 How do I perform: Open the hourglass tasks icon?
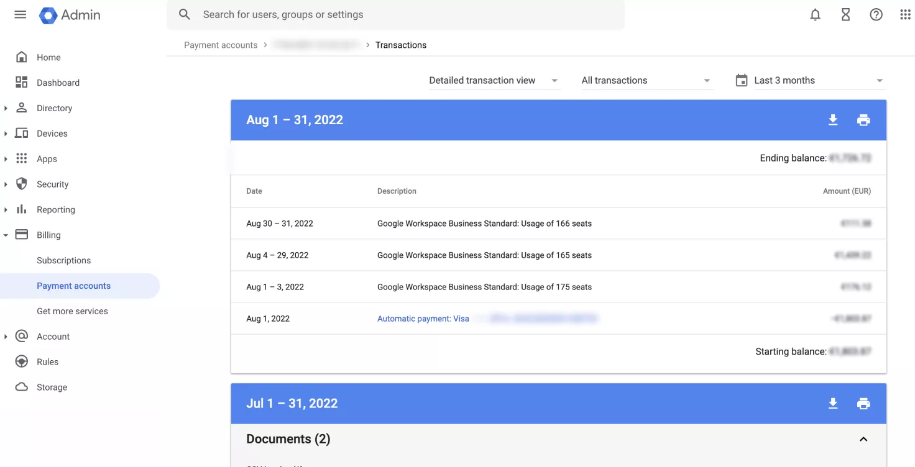(845, 15)
